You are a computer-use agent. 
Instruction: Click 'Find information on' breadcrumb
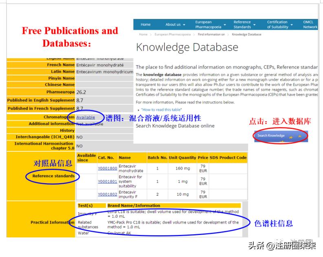click(211, 34)
